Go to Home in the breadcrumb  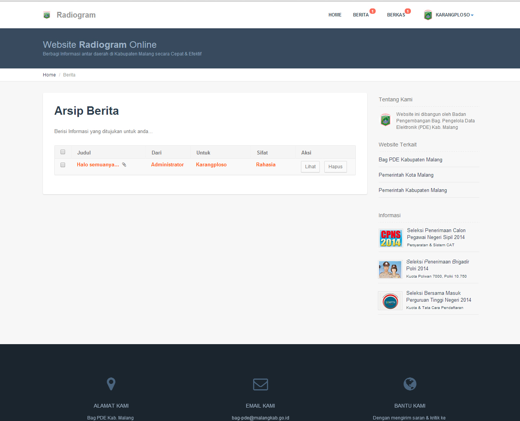[x=49, y=75]
